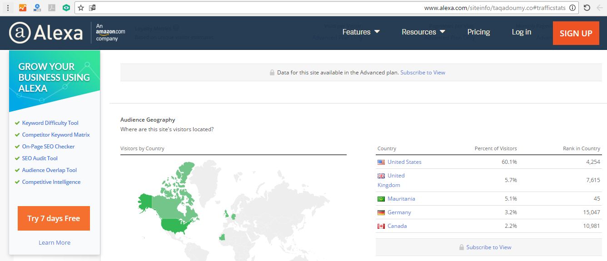
Task: Click the lock icon beside bottom Subscribe to View
Action: (462, 247)
